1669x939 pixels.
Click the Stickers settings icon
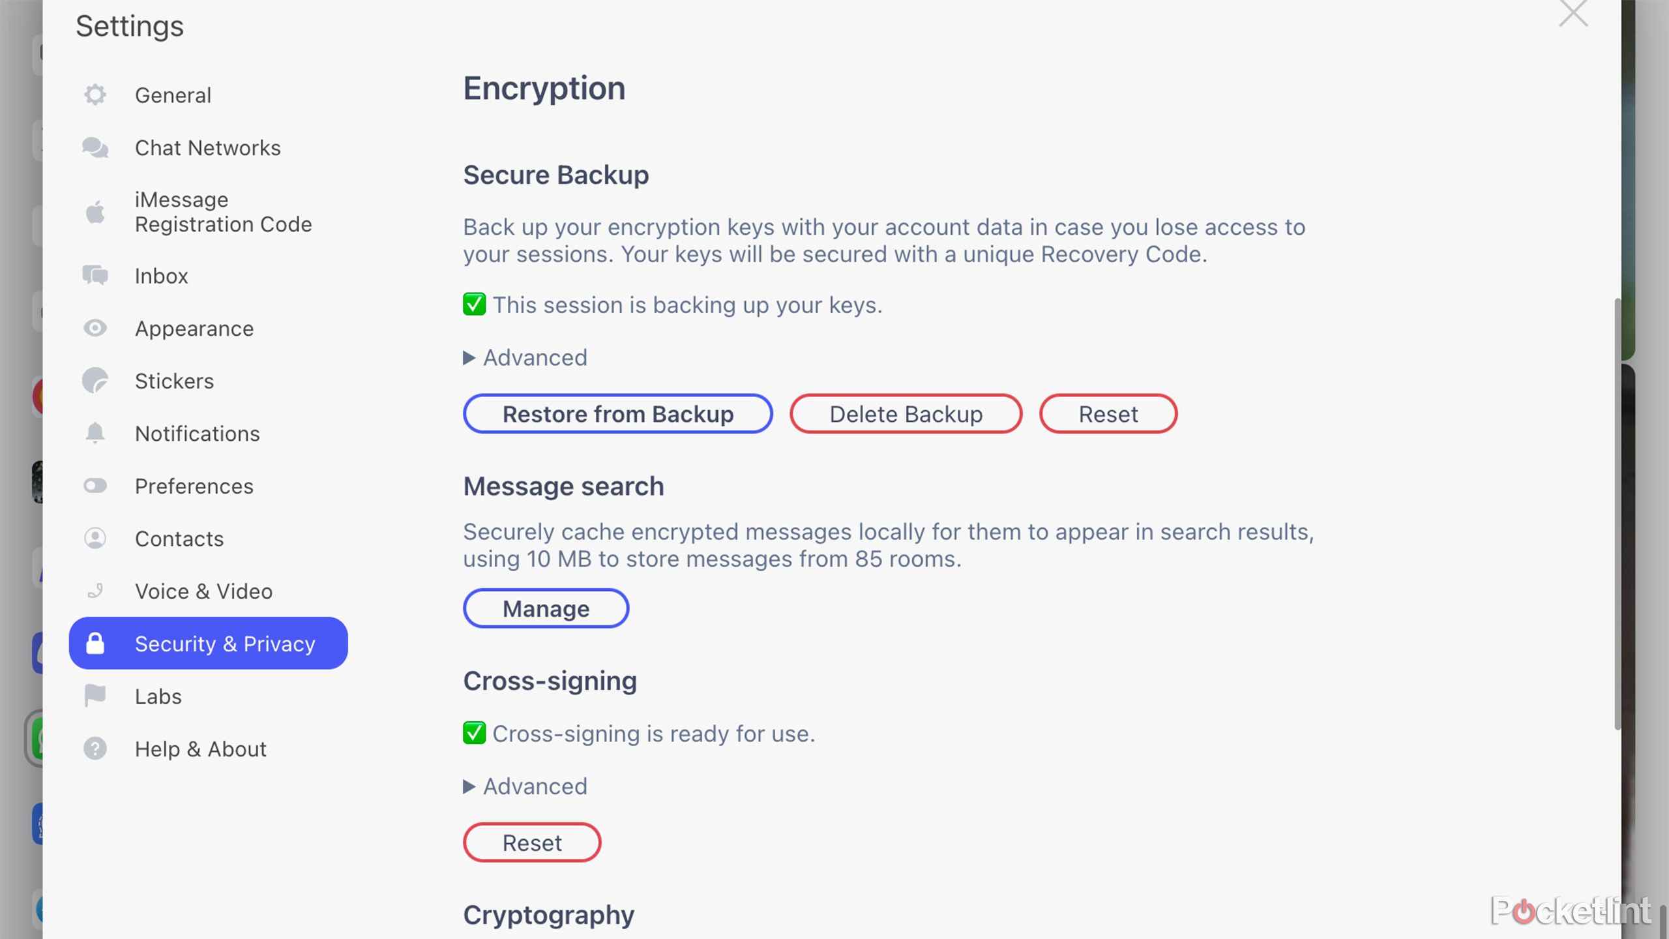(96, 380)
